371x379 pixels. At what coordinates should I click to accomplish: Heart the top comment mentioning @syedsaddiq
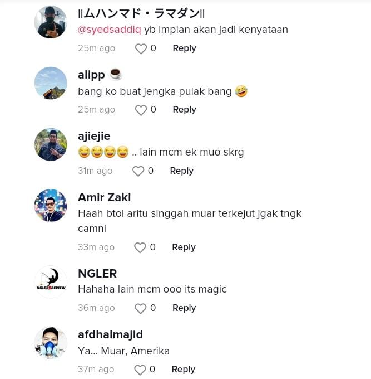(x=141, y=49)
